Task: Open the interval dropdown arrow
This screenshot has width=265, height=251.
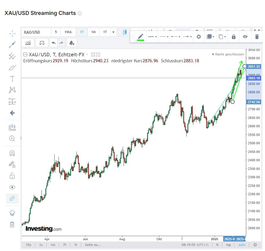Action: click(113, 32)
